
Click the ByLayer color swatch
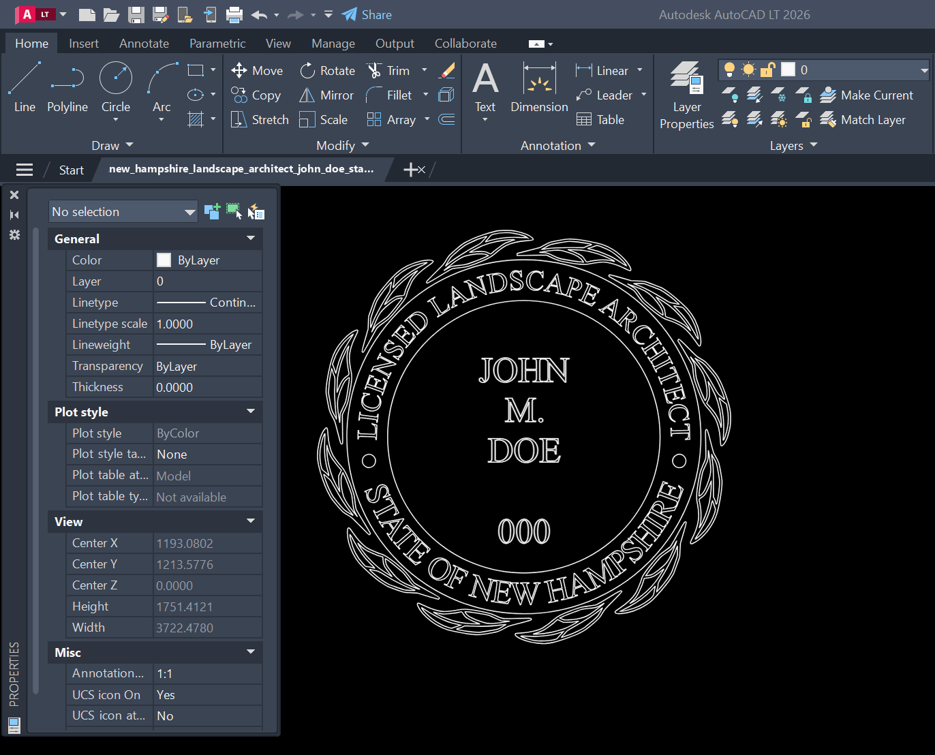[164, 260]
